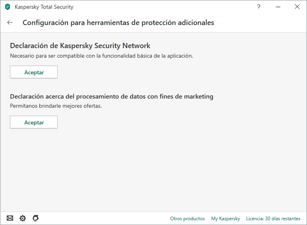Click the Declaración de Kaspersky Security Network heading
This screenshot has width=307, height=225.
point(80,46)
